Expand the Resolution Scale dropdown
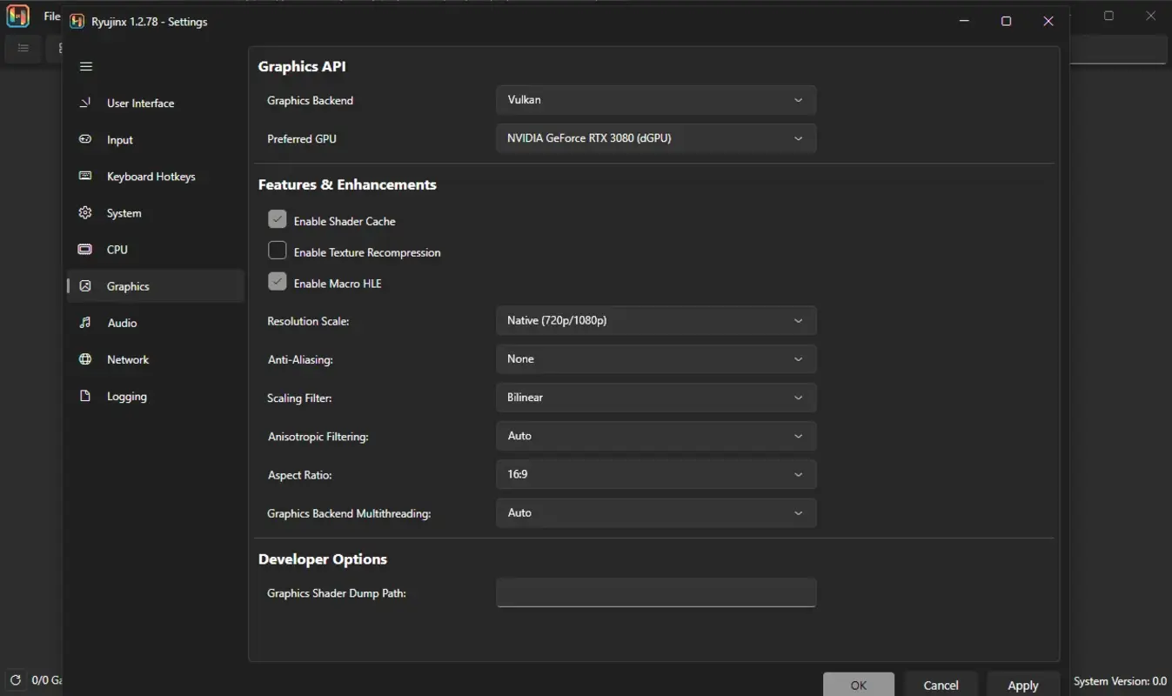The height and width of the screenshot is (696, 1172). (x=655, y=319)
